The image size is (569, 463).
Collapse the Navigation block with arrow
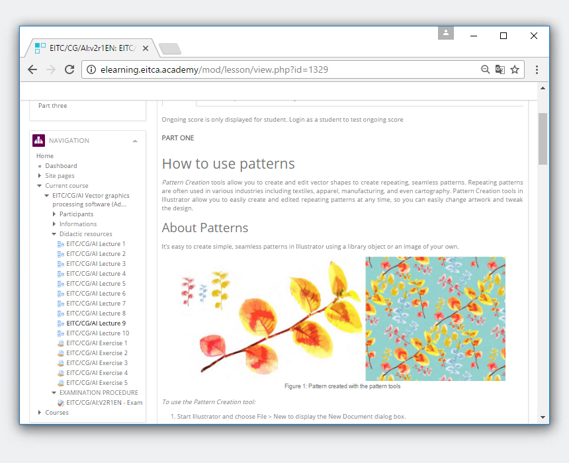click(x=135, y=141)
